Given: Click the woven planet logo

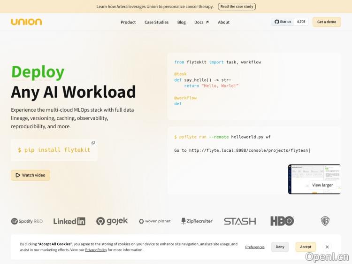Looking at the screenshot, I should pyautogui.click(x=155, y=221).
